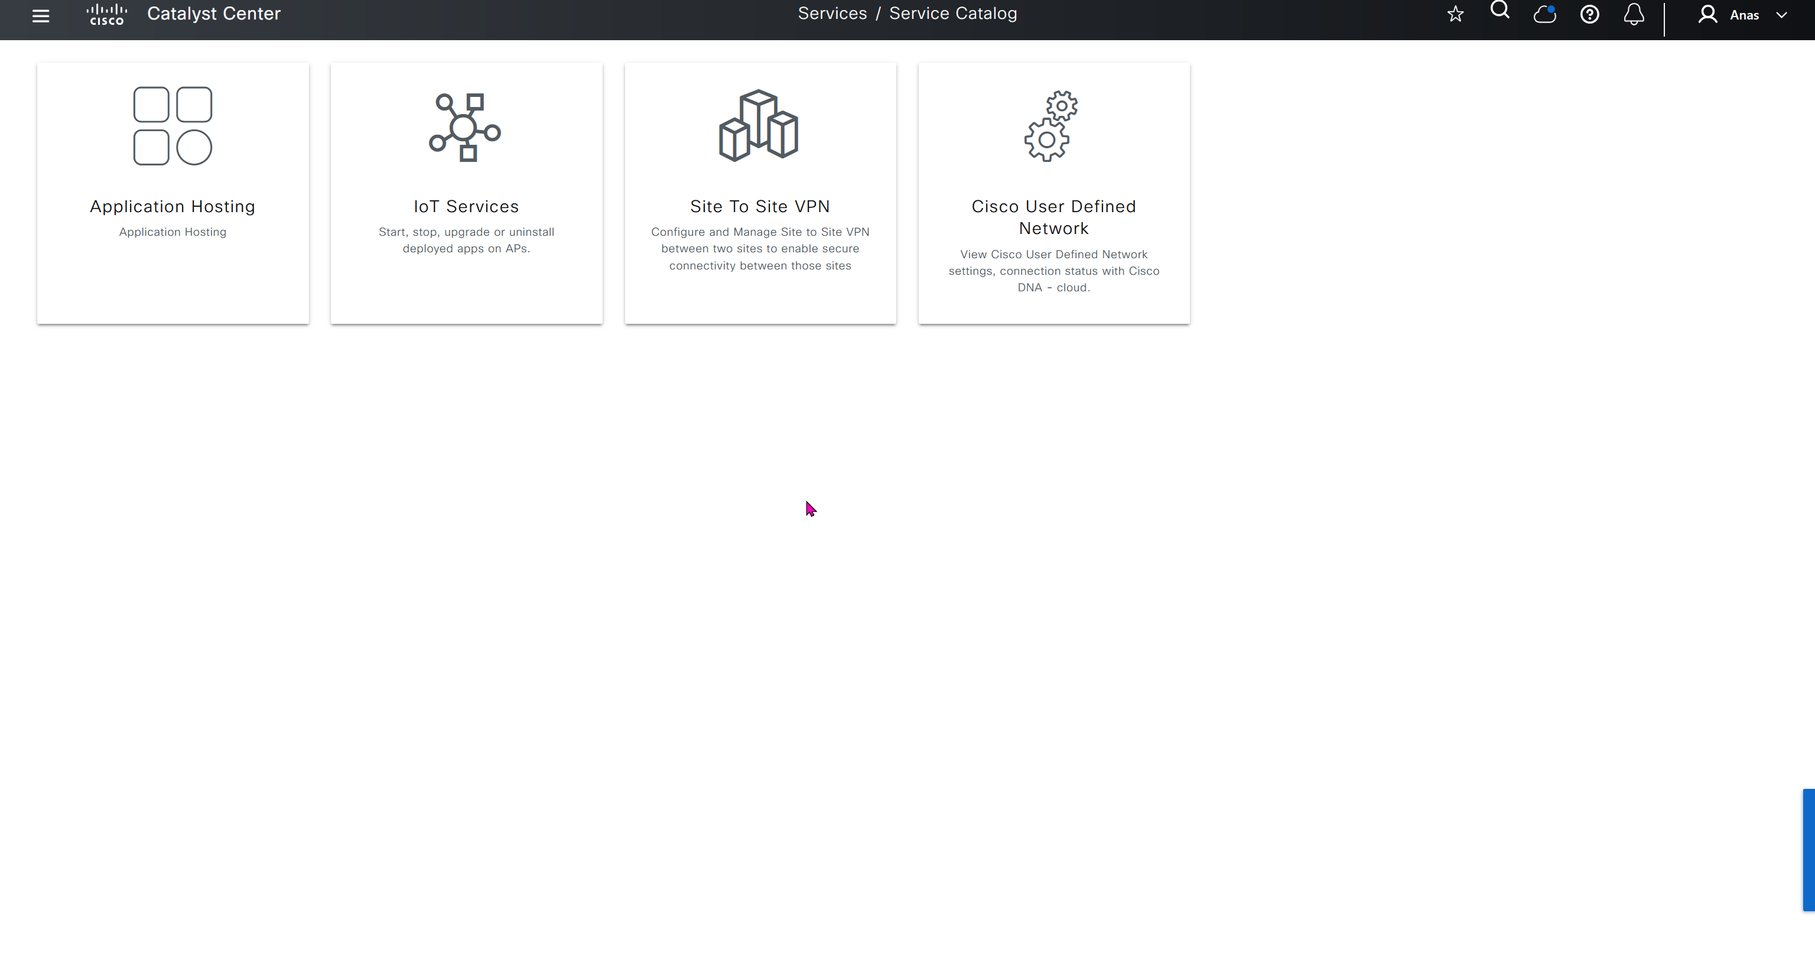Click the favorites star icon
The height and width of the screenshot is (978, 1815).
tap(1455, 14)
